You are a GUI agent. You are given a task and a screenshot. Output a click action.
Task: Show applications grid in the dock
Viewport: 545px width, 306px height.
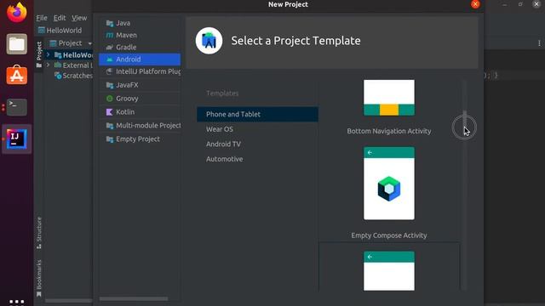[x=17, y=302]
